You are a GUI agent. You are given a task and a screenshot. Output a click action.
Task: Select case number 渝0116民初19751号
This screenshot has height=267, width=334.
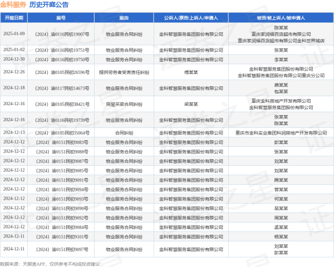[x=62, y=50]
